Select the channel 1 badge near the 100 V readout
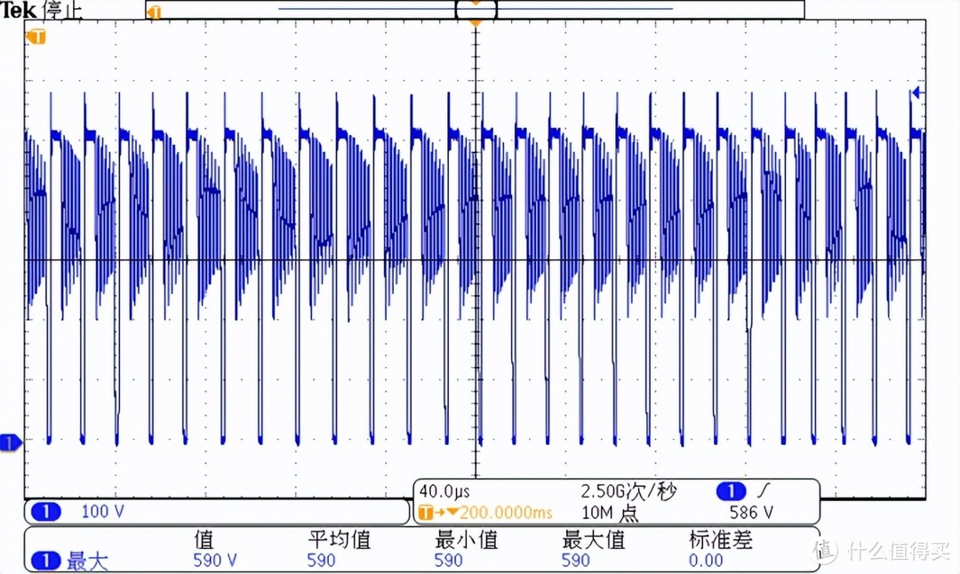Image resolution: width=960 pixels, height=574 pixels. [x=44, y=511]
